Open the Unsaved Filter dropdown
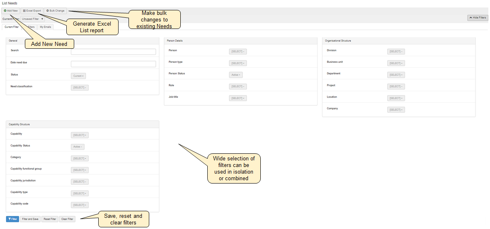 (33, 19)
